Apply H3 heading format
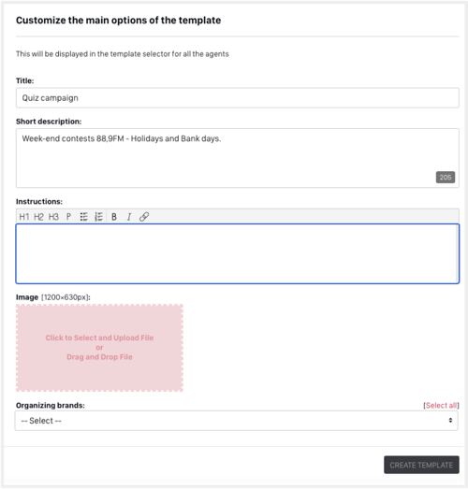468x489 pixels. pos(53,217)
